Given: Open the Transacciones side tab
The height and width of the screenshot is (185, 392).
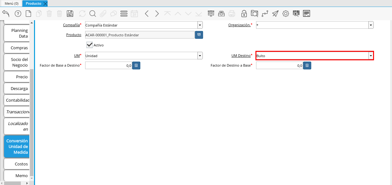Looking at the screenshot, I should 17,112.
